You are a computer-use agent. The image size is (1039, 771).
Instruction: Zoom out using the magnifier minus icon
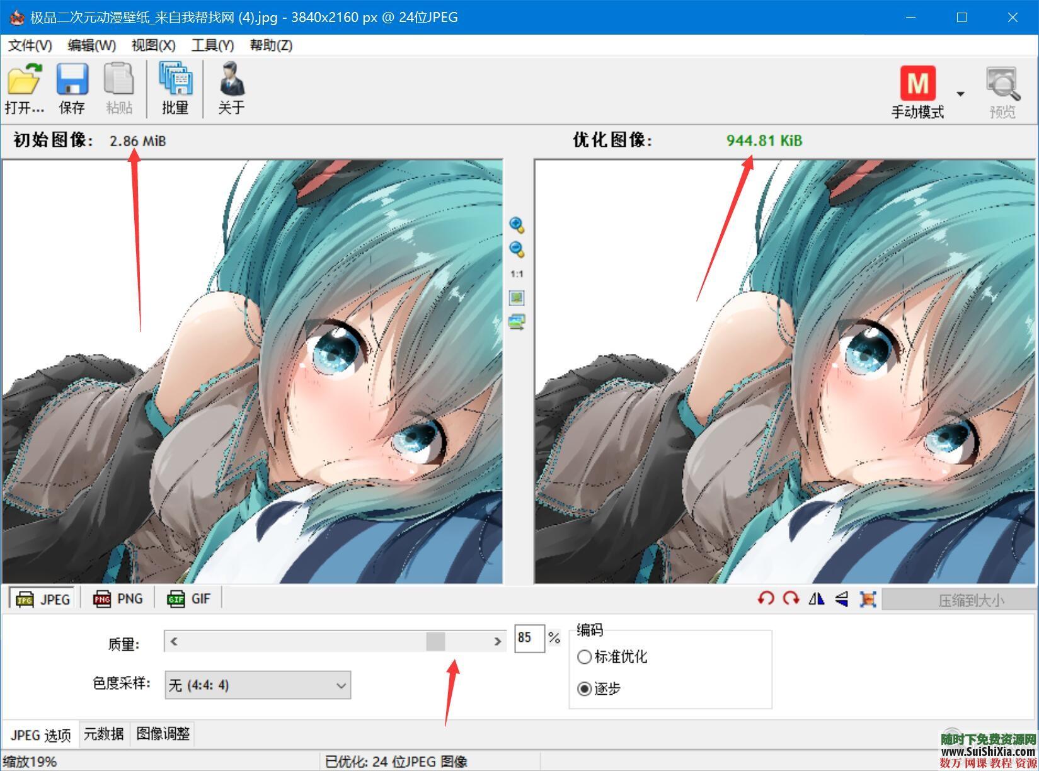517,249
